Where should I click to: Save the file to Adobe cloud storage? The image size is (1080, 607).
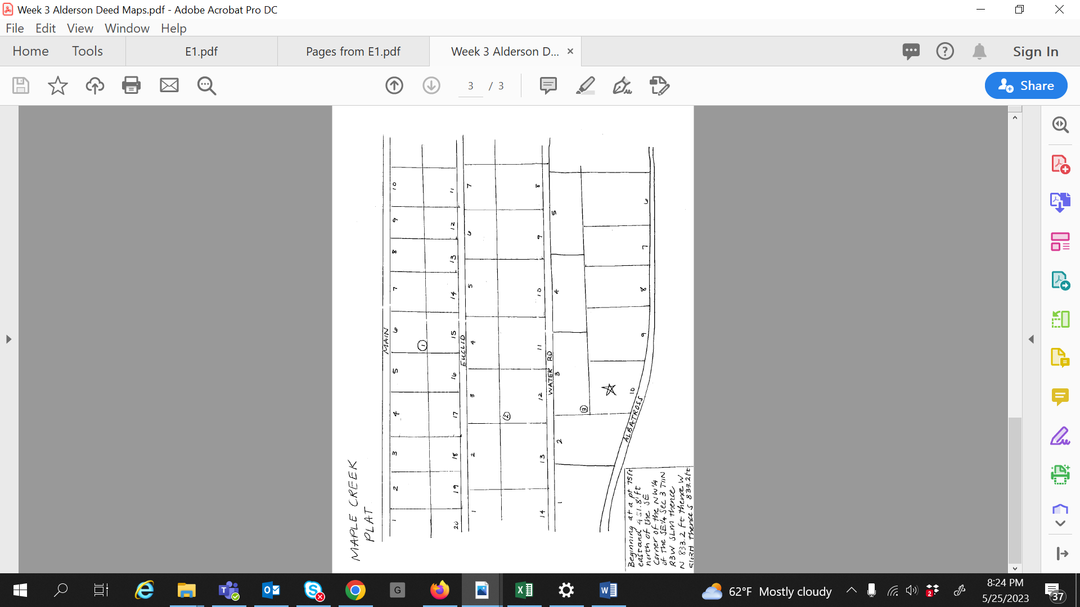pyautogui.click(x=94, y=85)
